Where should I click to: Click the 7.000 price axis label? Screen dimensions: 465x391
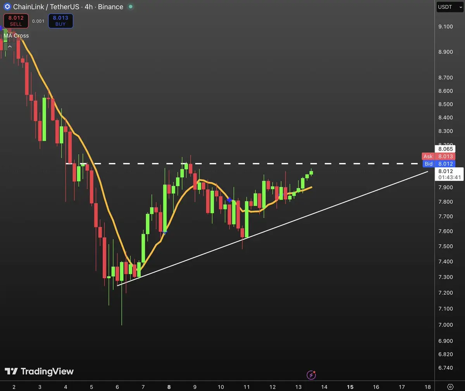[446, 325]
